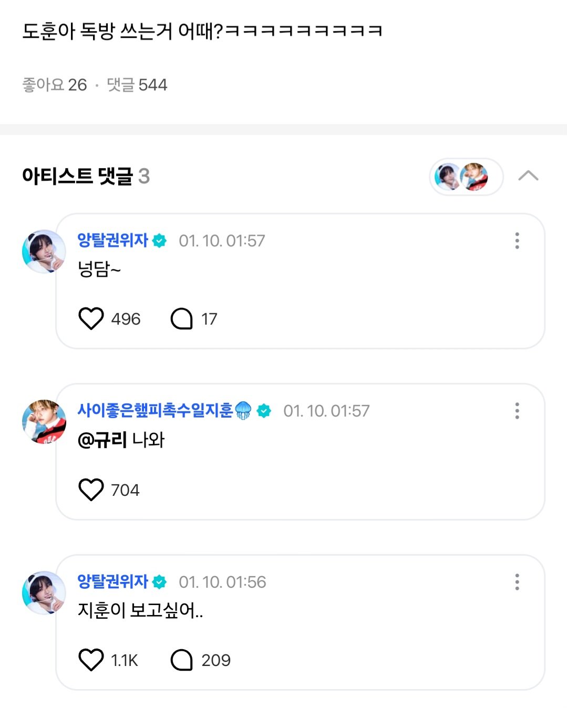Tap username 사이좋은햎피촉수일지훈
Viewport: 567px width, 708px height.
(x=155, y=410)
